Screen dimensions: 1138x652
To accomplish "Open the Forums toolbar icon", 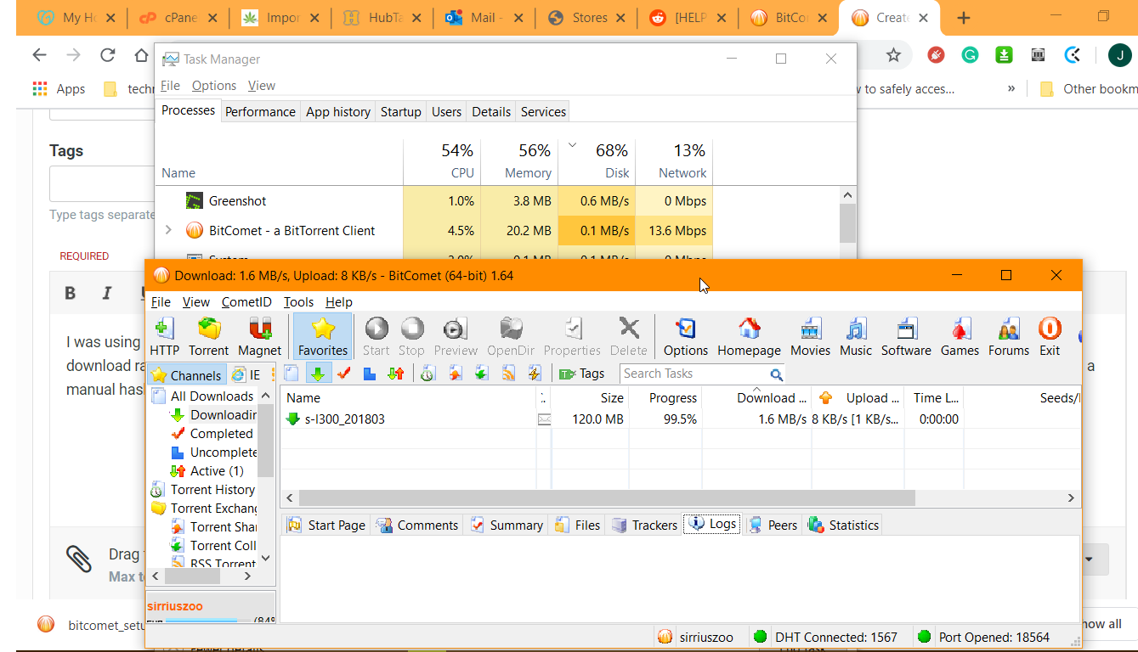I will pyautogui.click(x=1009, y=336).
